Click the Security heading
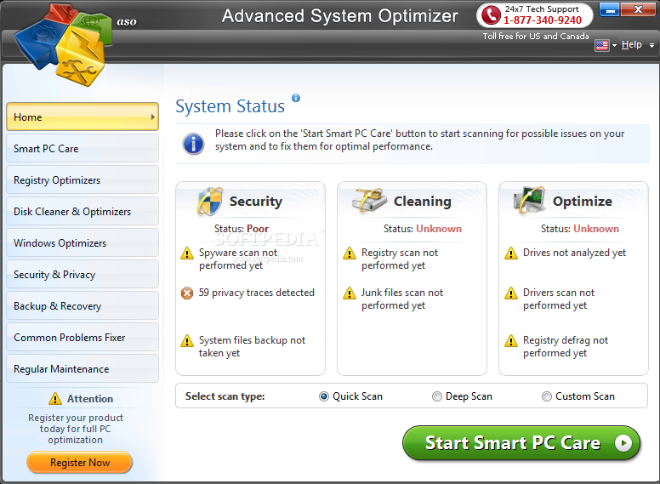The width and height of the screenshot is (660, 484). click(x=256, y=202)
